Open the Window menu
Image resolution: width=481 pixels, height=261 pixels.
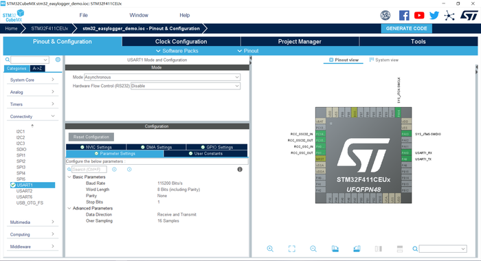[x=139, y=15]
